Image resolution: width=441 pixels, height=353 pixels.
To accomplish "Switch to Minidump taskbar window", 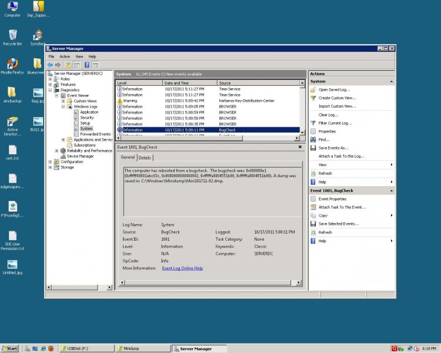I will click(143, 348).
